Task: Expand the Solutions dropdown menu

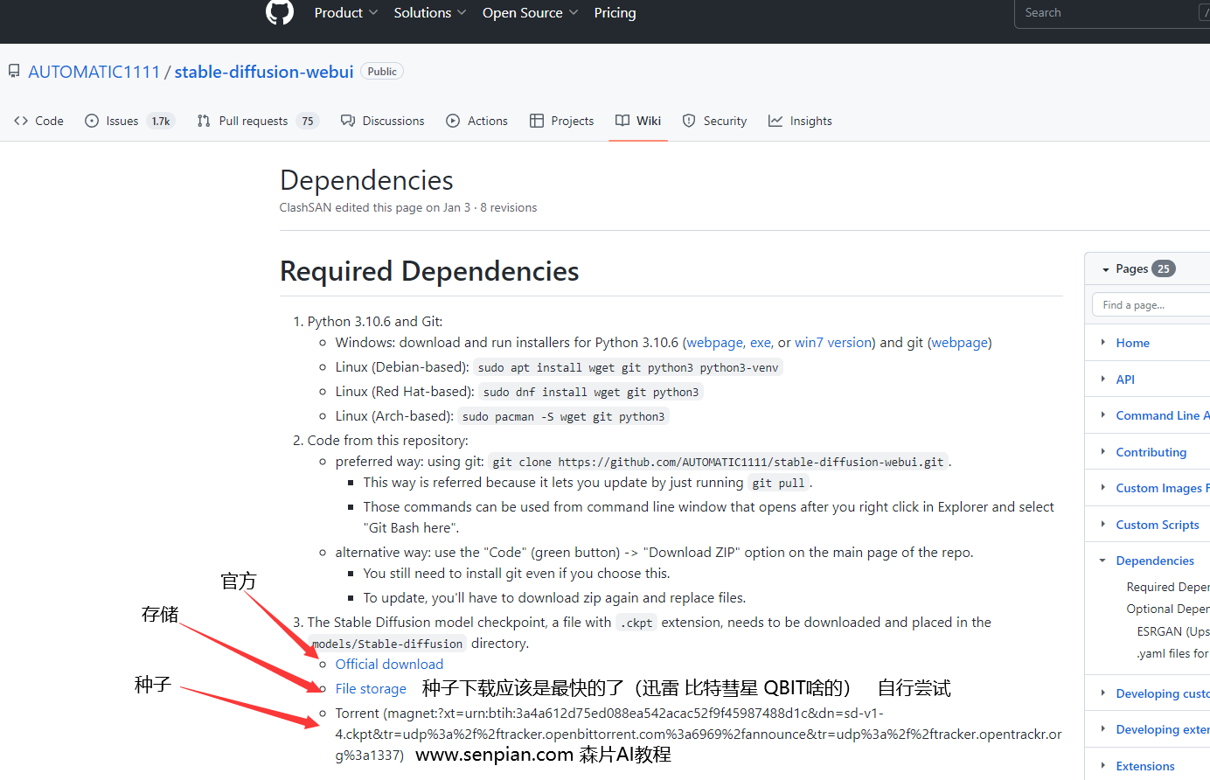Action: 429,13
